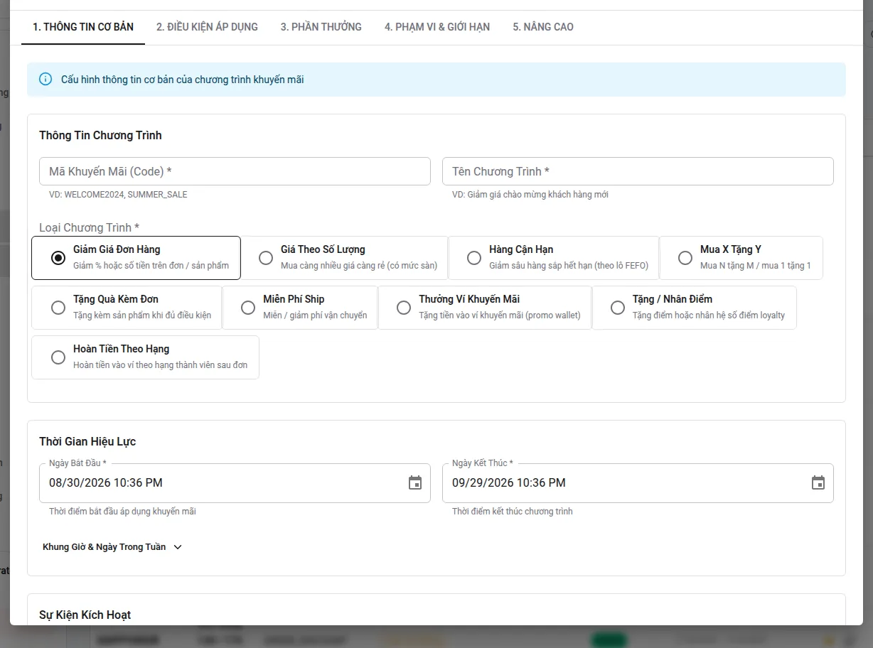Viewport: 873px width, 648px height.
Task: Select Tặng / Nhân Điểm radio option
Action: tap(618, 308)
